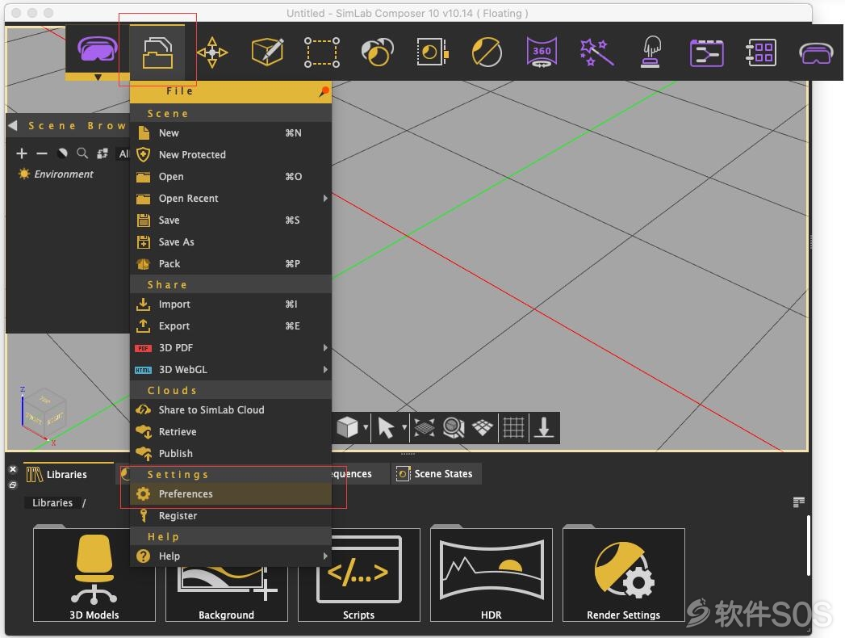Screen dimensions: 845x638
Task: Open the Render Settings library folder
Action: pyautogui.click(x=624, y=575)
